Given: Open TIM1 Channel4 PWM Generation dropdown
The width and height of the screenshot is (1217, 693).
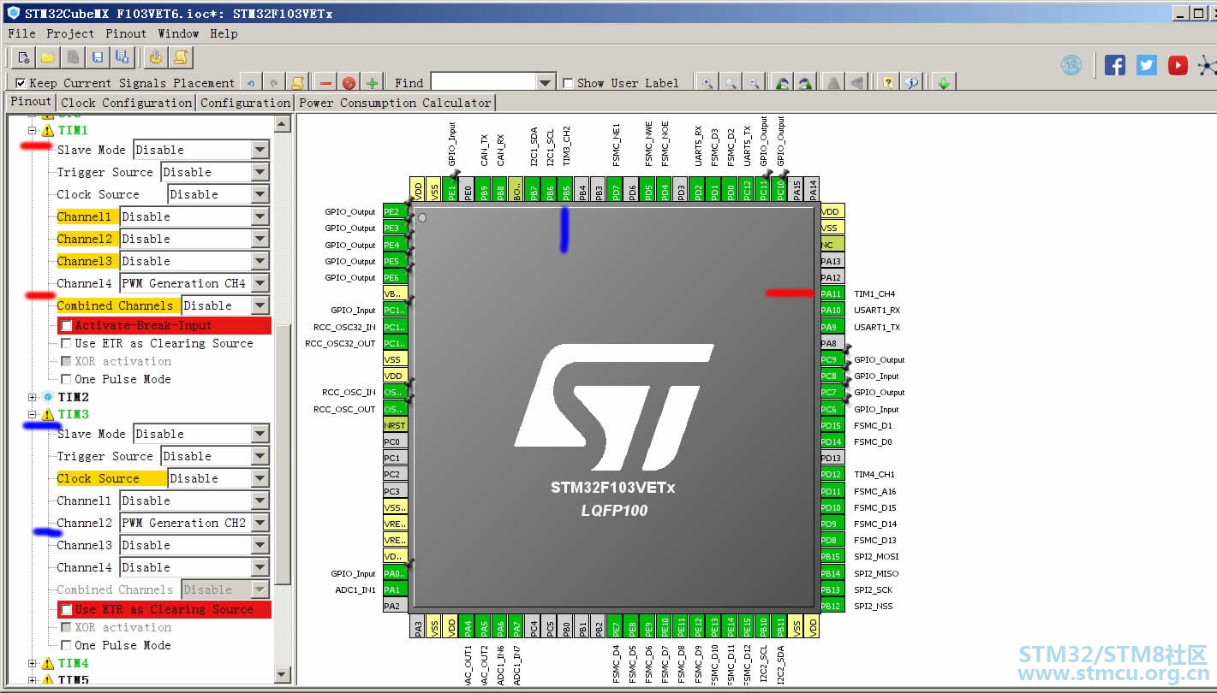Looking at the screenshot, I should tap(260, 283).
